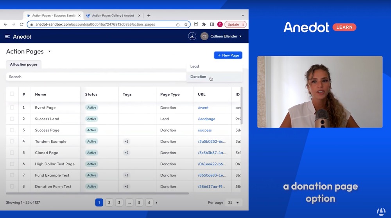Click the +2 tag badge on Cloned Page
This screenshot has width=391, height=218.
tap(126, 152)
